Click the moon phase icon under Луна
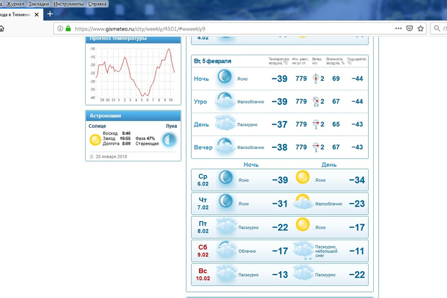The image size is (447, 298). tap(169, 139)
